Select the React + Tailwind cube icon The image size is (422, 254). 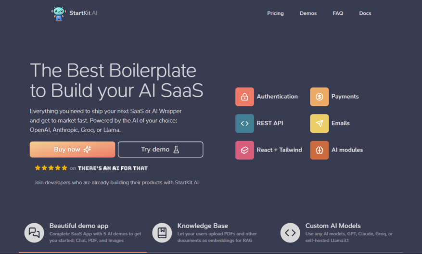(244, 150)
